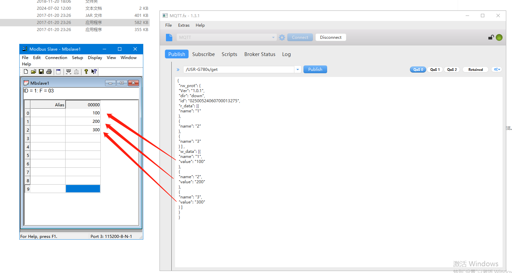
Task: Click row header 5 in the register table
Action: click(x=28, y=155)
